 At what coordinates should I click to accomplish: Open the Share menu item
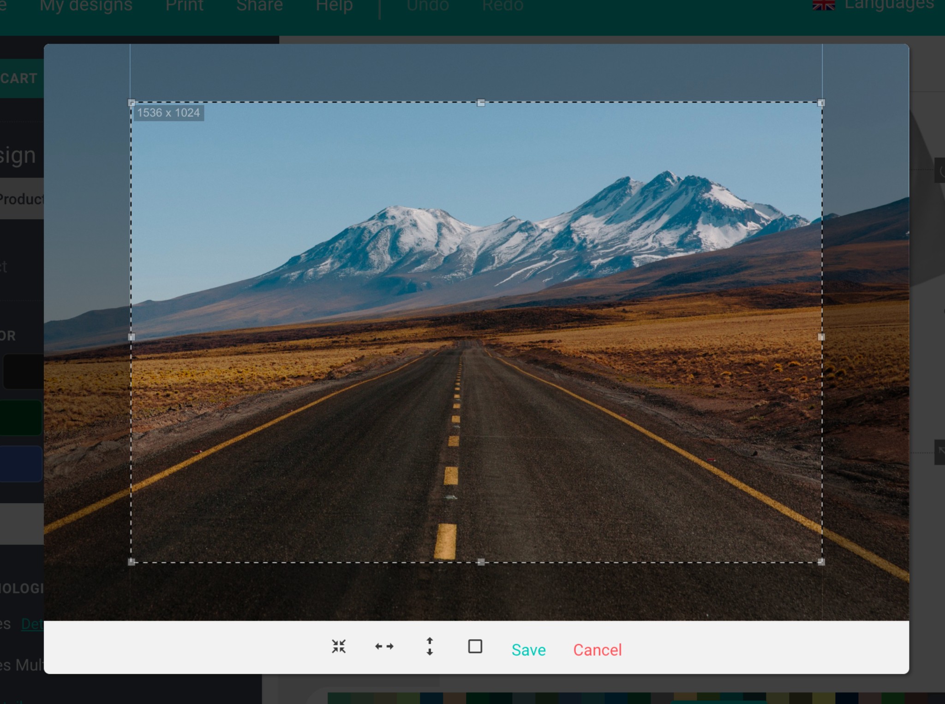[x=259, y=6]
